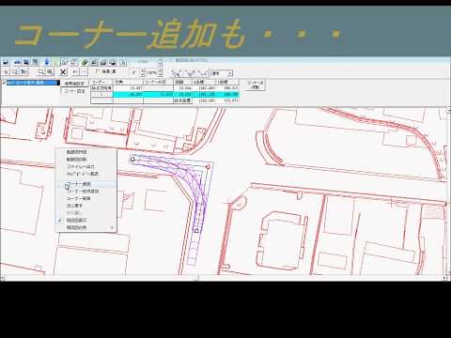
Task: Click the コーナー設定 button
Action: tap(74, 91)
